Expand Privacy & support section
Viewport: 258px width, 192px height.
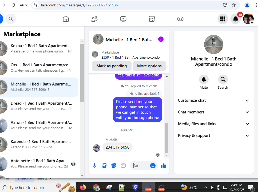click(213, 136)
